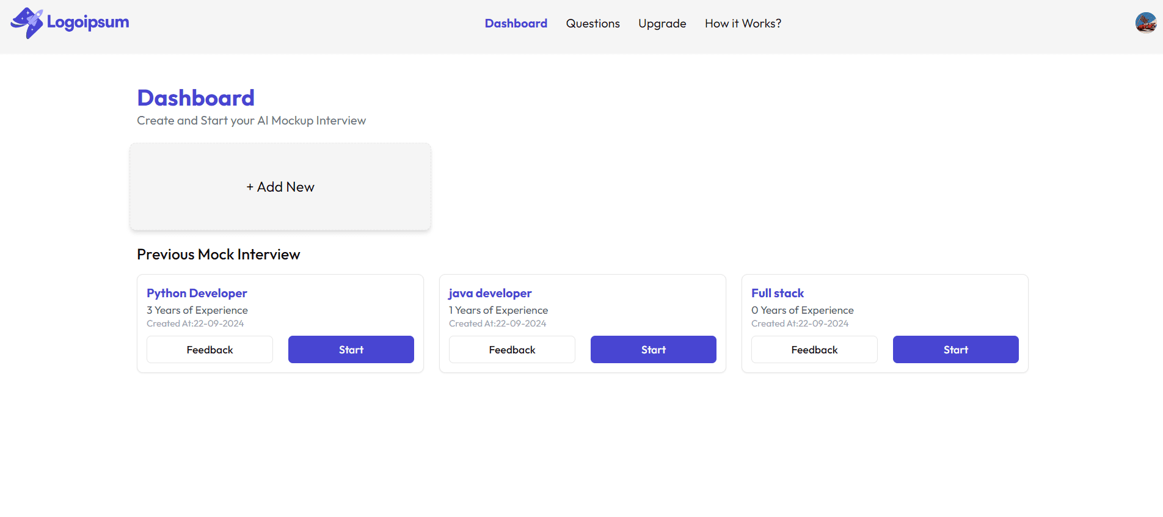This screenshot has width=1163, height=517.
Task: Click Previous Mock Interview heading
Action: (x=219, y=255)
